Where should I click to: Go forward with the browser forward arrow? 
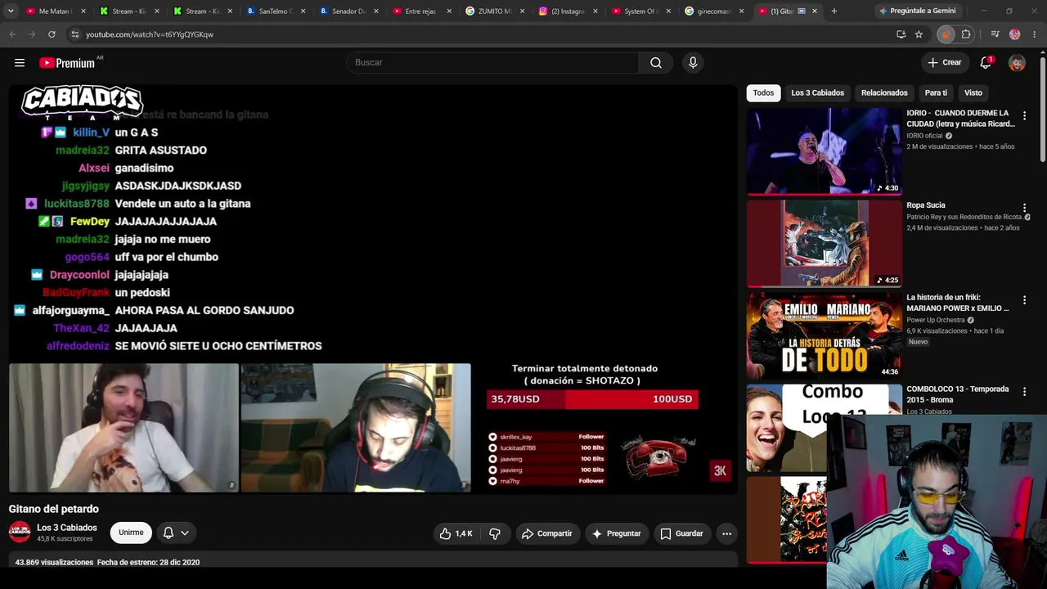coord(32,34)
